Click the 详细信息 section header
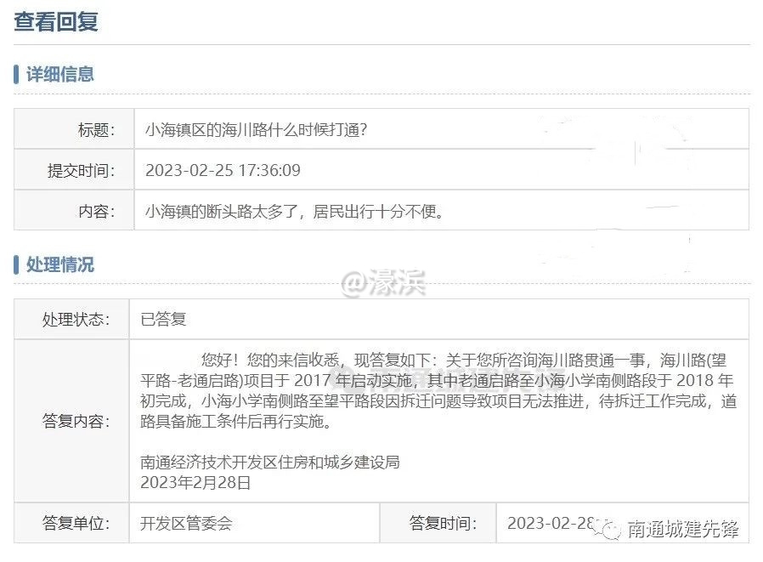This screenshot has height=562, width=763. click(59, 74)
